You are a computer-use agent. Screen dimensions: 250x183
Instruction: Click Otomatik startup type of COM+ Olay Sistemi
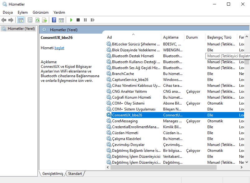(x=215, y=103)
